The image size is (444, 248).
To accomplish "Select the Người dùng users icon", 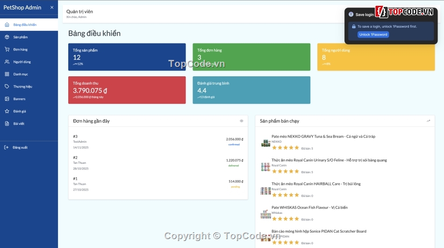I will point(7,62).
